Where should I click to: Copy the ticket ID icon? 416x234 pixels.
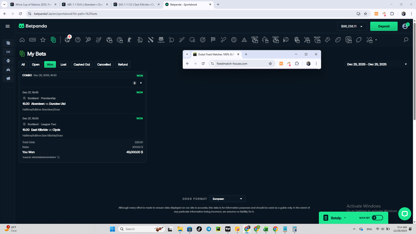pos(58,157)
